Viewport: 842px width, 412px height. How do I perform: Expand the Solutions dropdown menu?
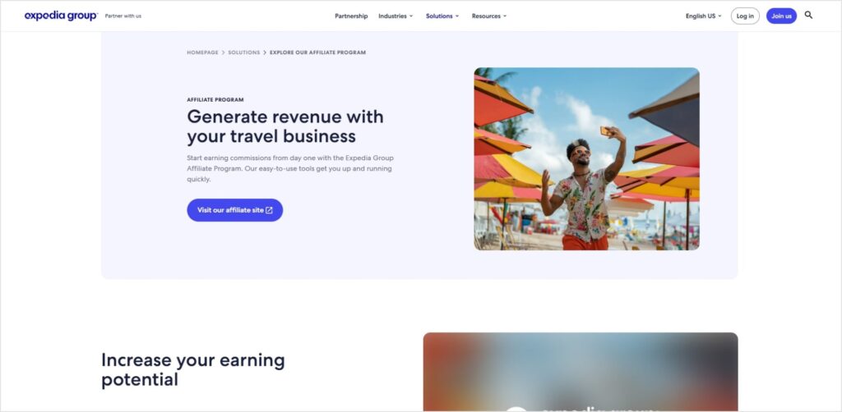click(x=442, y=16)
